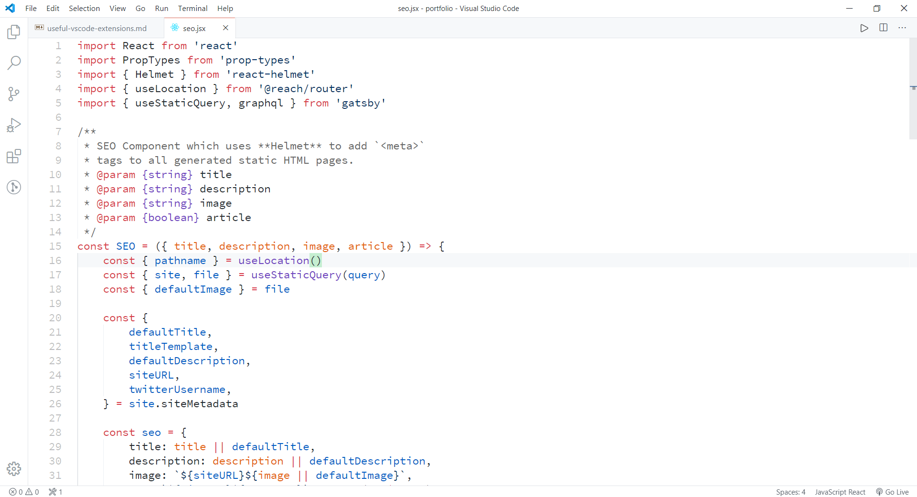Run the current file with the play button
Image resolution: width=917 pixels, height=497 pixels.
864,28
